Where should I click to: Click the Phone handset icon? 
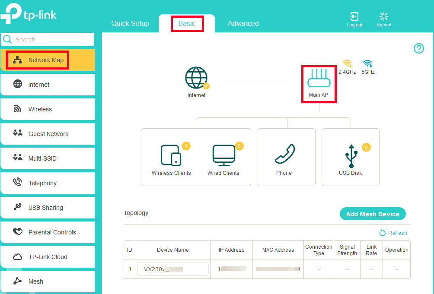coord(285,154)
